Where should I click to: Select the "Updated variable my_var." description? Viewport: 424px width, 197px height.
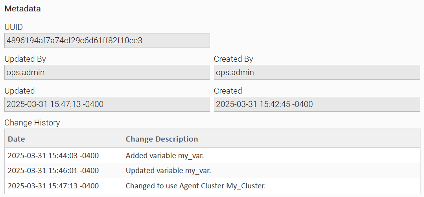point(168,171)
